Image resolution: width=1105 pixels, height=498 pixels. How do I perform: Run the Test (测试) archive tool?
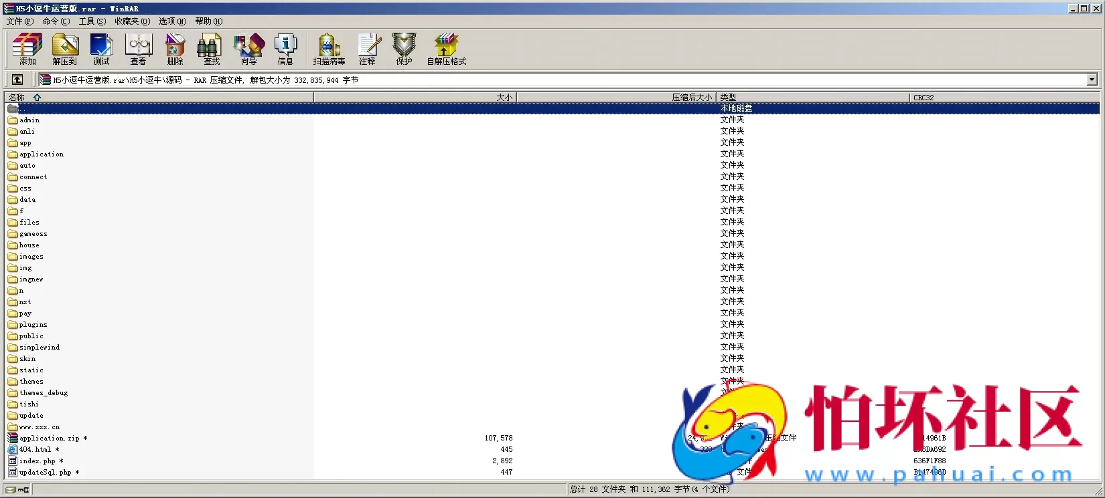pos(101,49)
